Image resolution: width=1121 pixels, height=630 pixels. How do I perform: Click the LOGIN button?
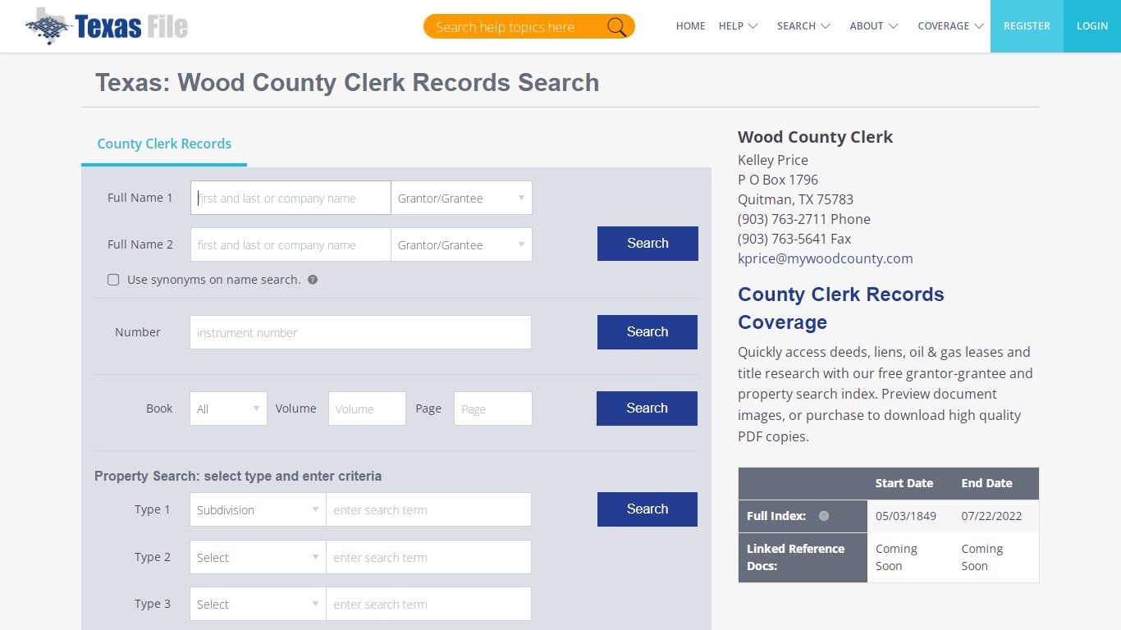(1092, 26)
